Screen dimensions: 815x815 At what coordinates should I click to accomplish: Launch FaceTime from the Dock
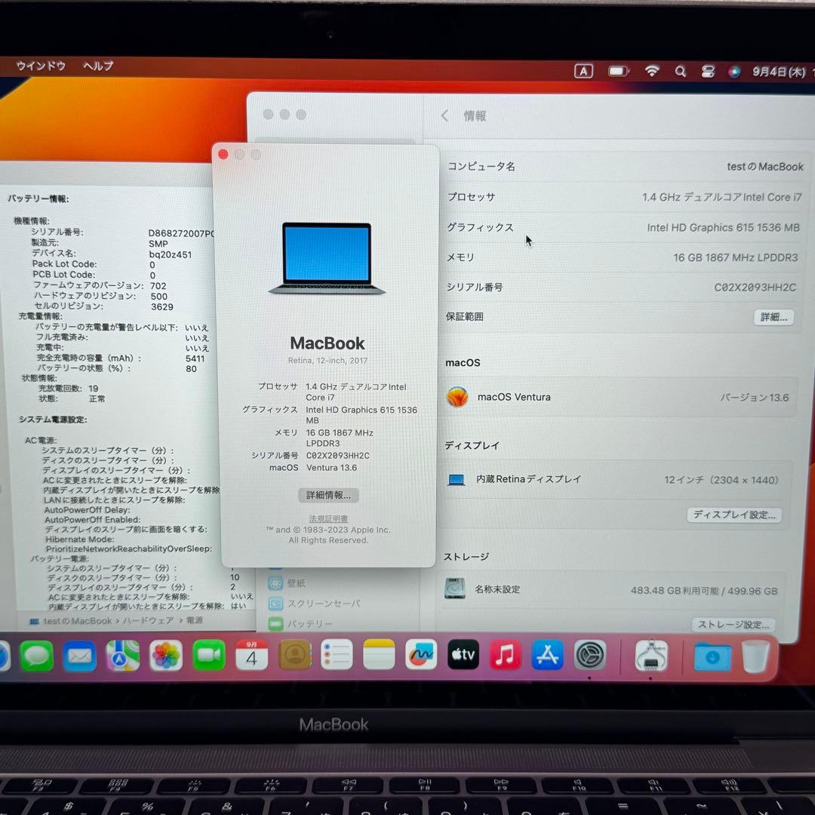[x=209, y=656]
